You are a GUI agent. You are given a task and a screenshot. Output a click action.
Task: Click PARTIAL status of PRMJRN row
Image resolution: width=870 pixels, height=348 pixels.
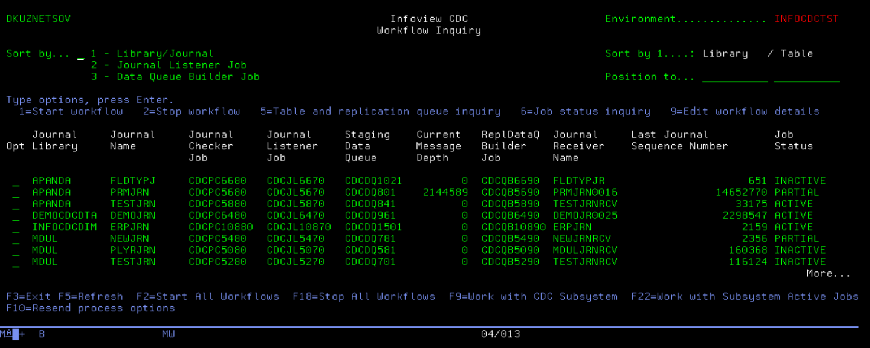pos(797,192)
